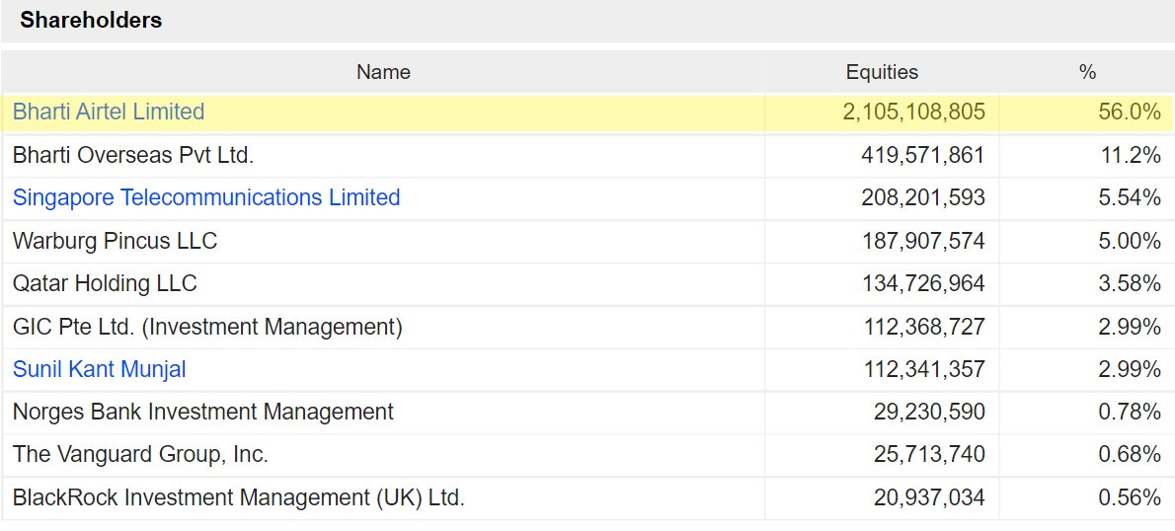The image size is (1175, 531).
Task: Select the Name column header
Action: 383,73
